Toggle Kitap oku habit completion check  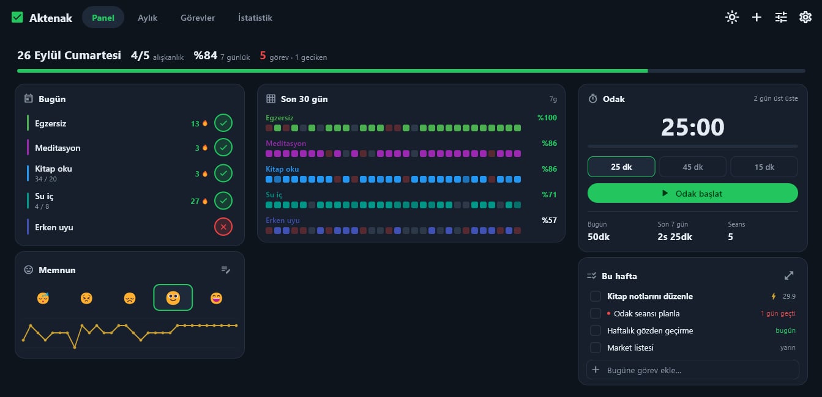coord(223,173)
